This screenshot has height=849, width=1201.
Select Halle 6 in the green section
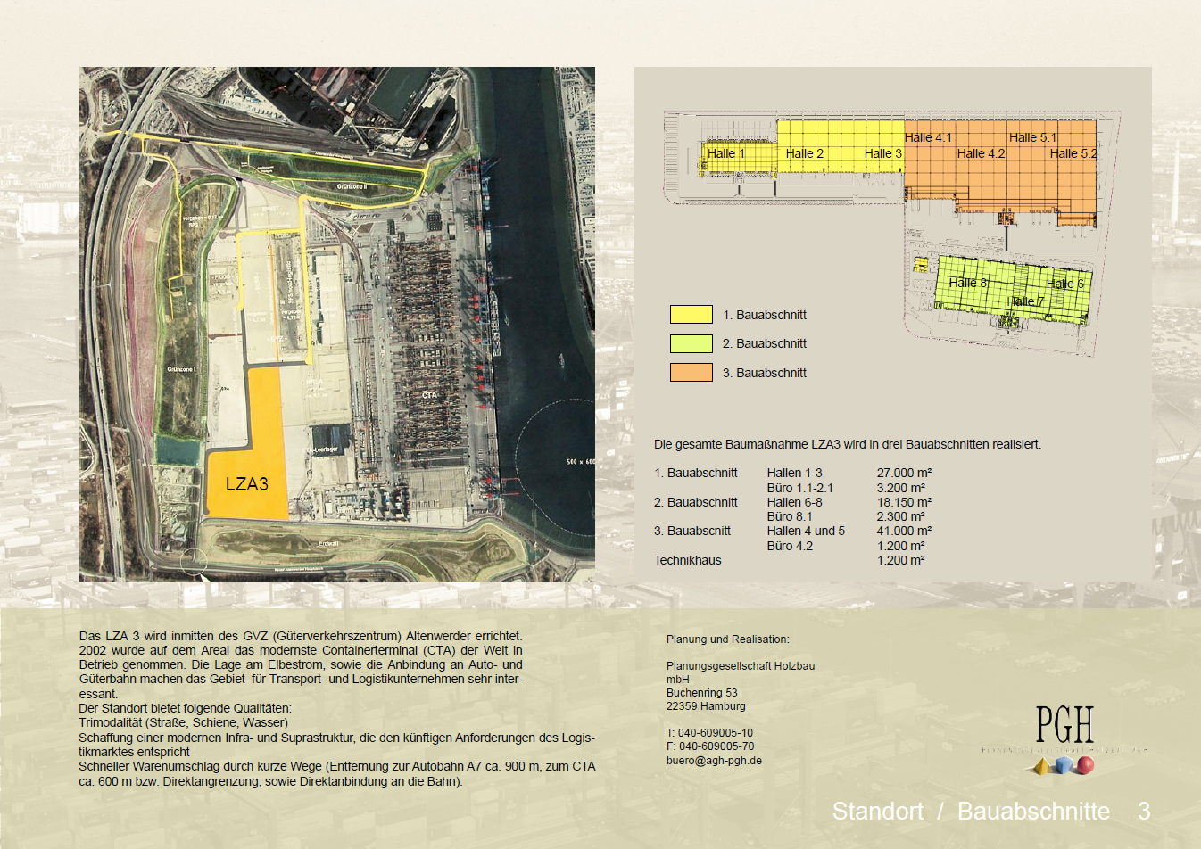click(1064, 284)
